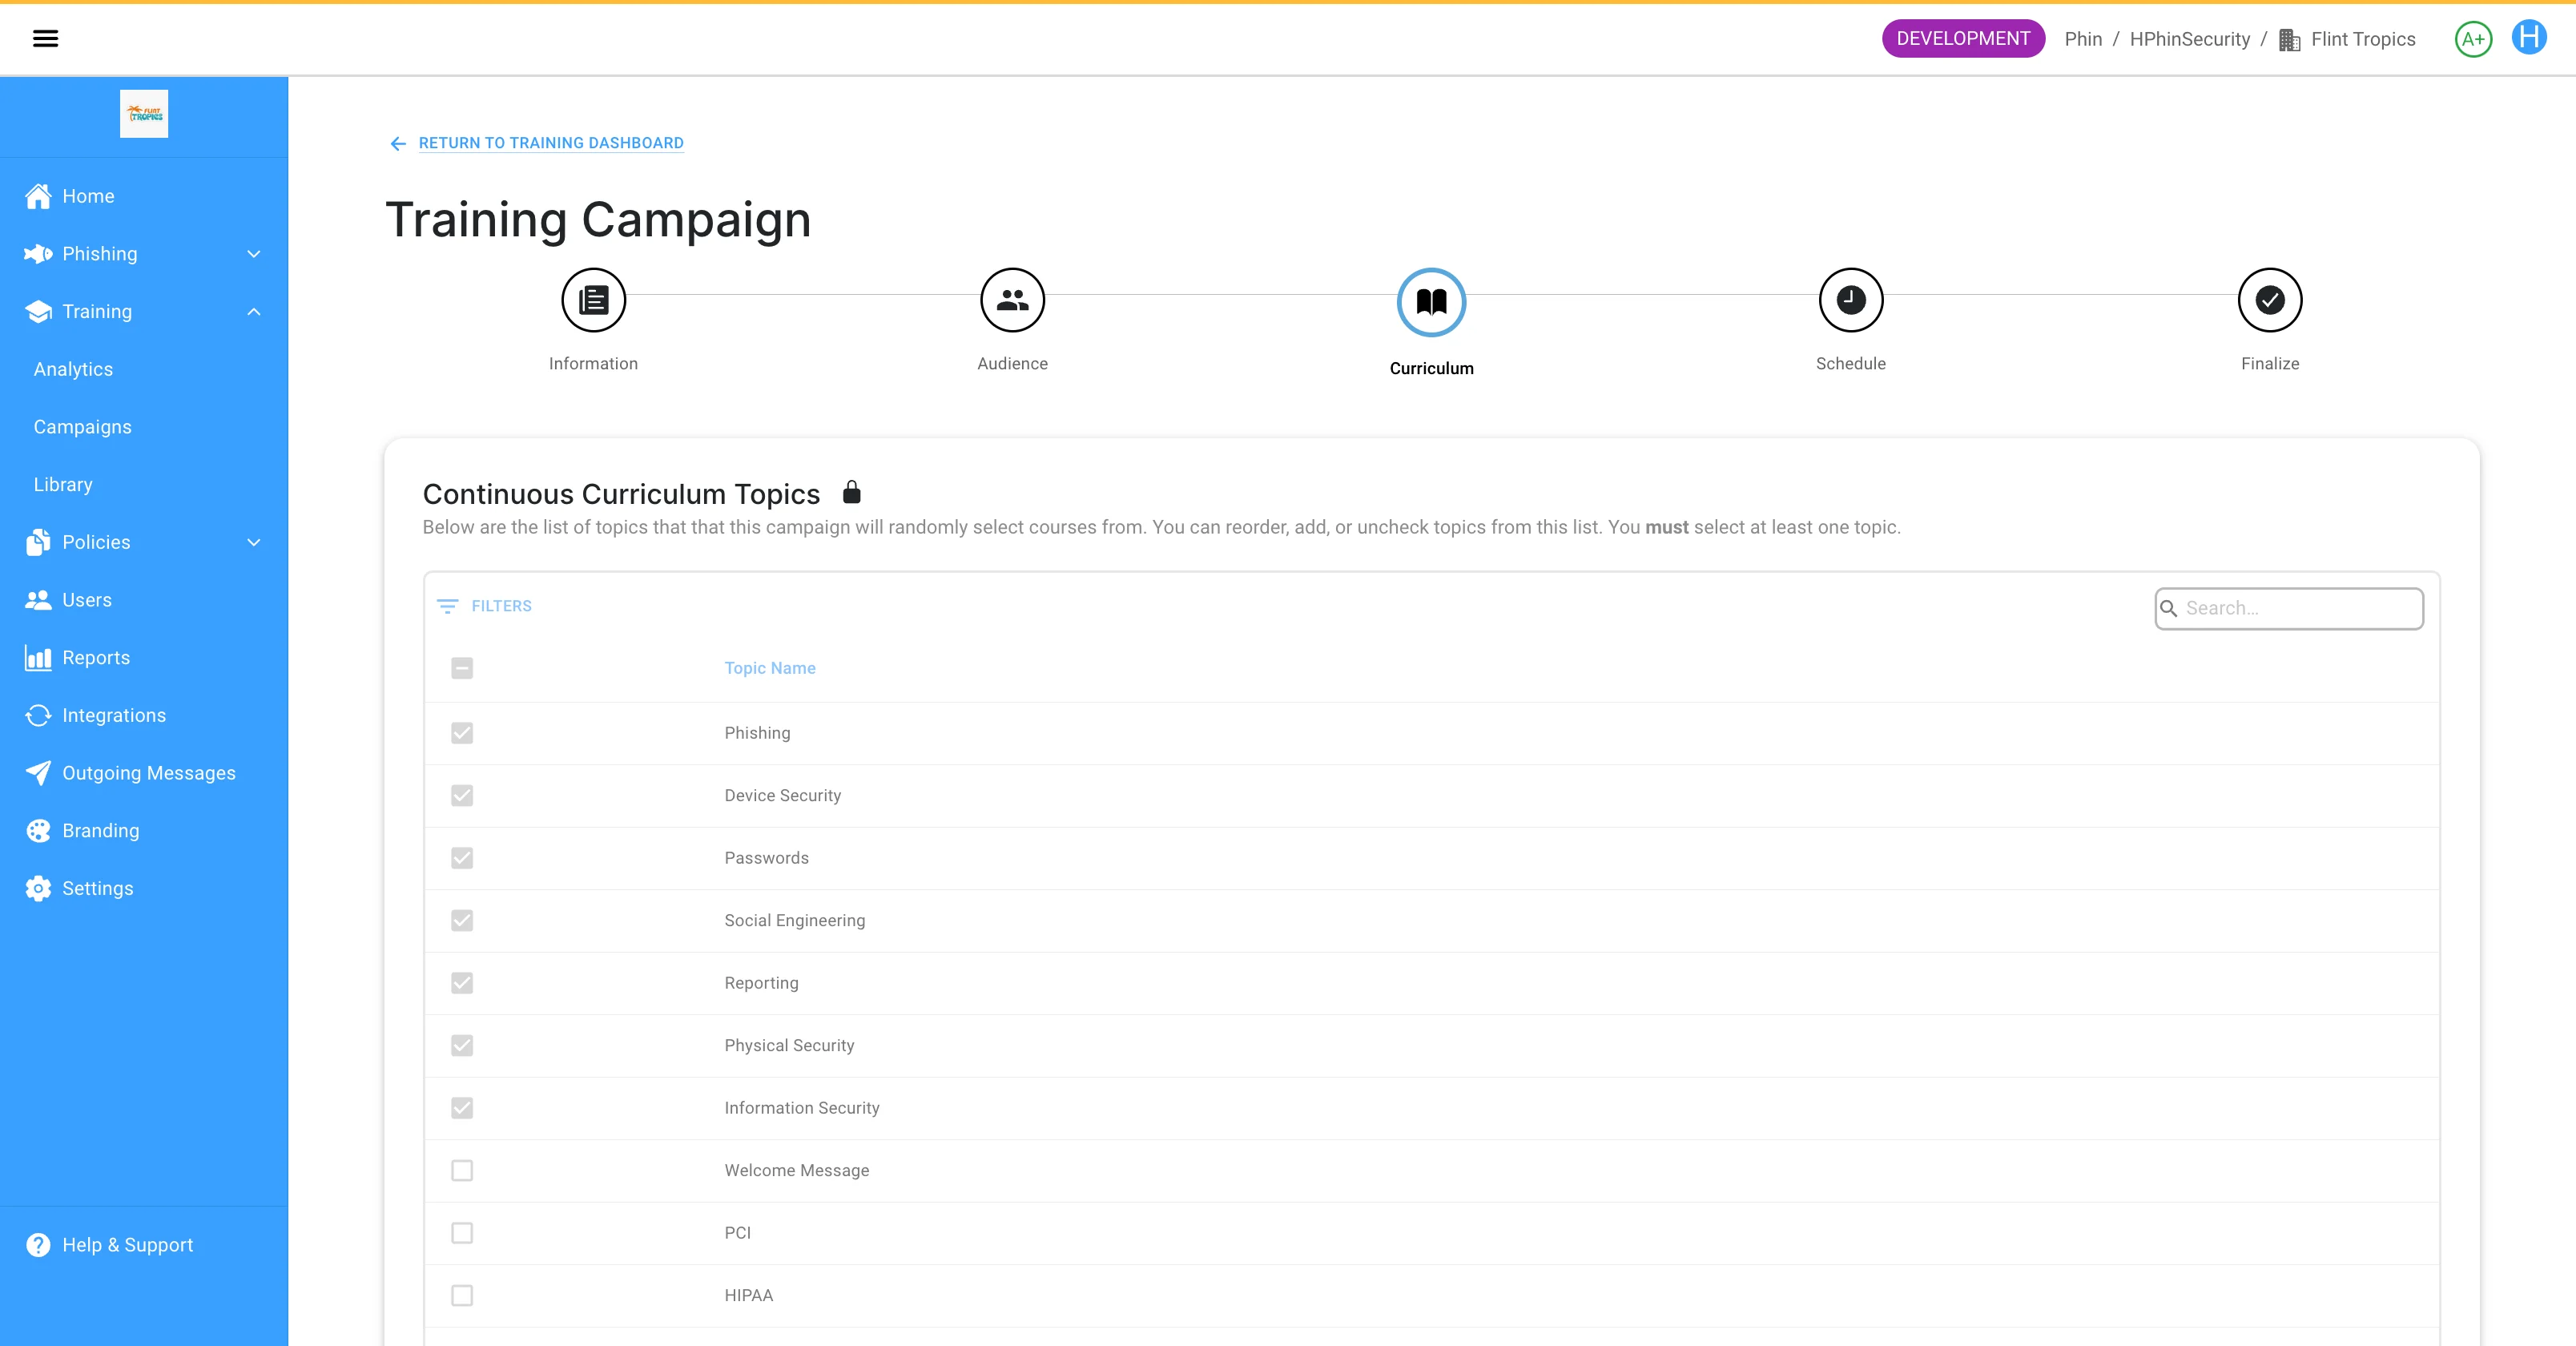Click the lock icon beside Curriculum Topics
Image resolution: width=2576 pixels, height=1346 pixels.
[851, 492]
